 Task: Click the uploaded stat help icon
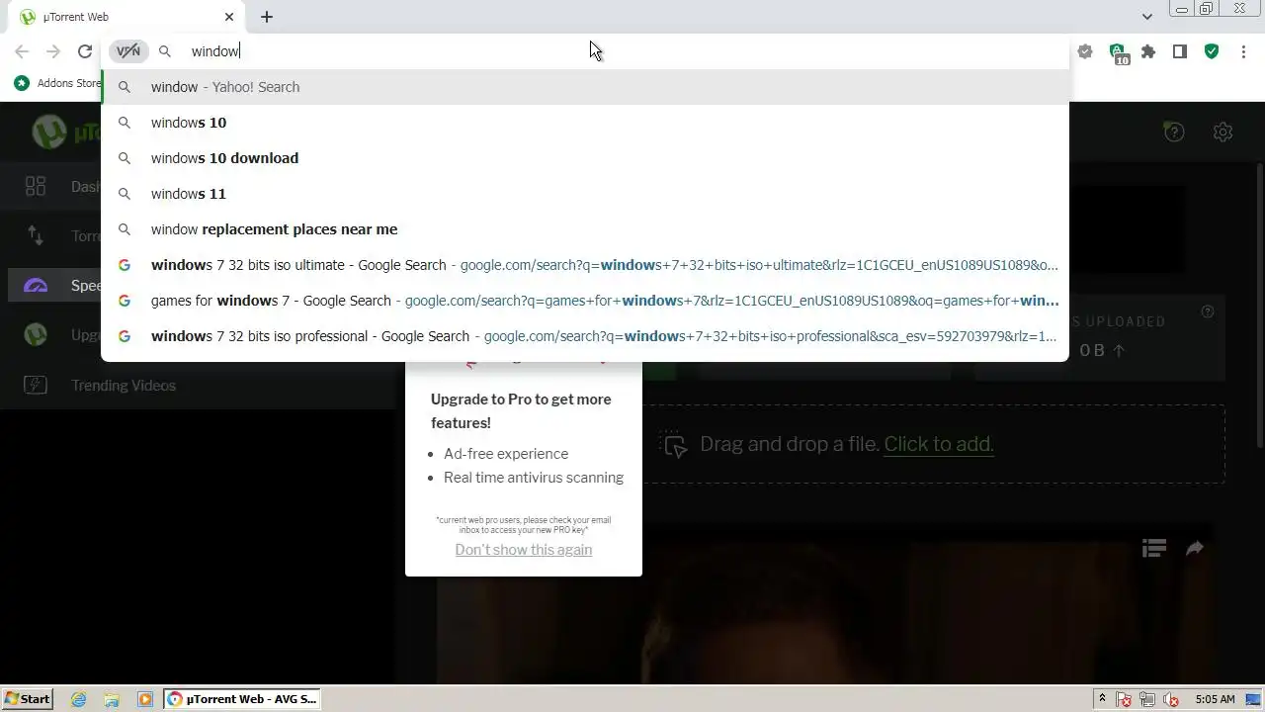pos(1208,311)
